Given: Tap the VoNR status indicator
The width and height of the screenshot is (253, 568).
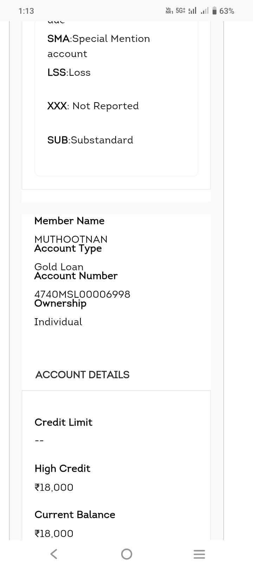Looking at the screenshot, I should coord(169,11).
